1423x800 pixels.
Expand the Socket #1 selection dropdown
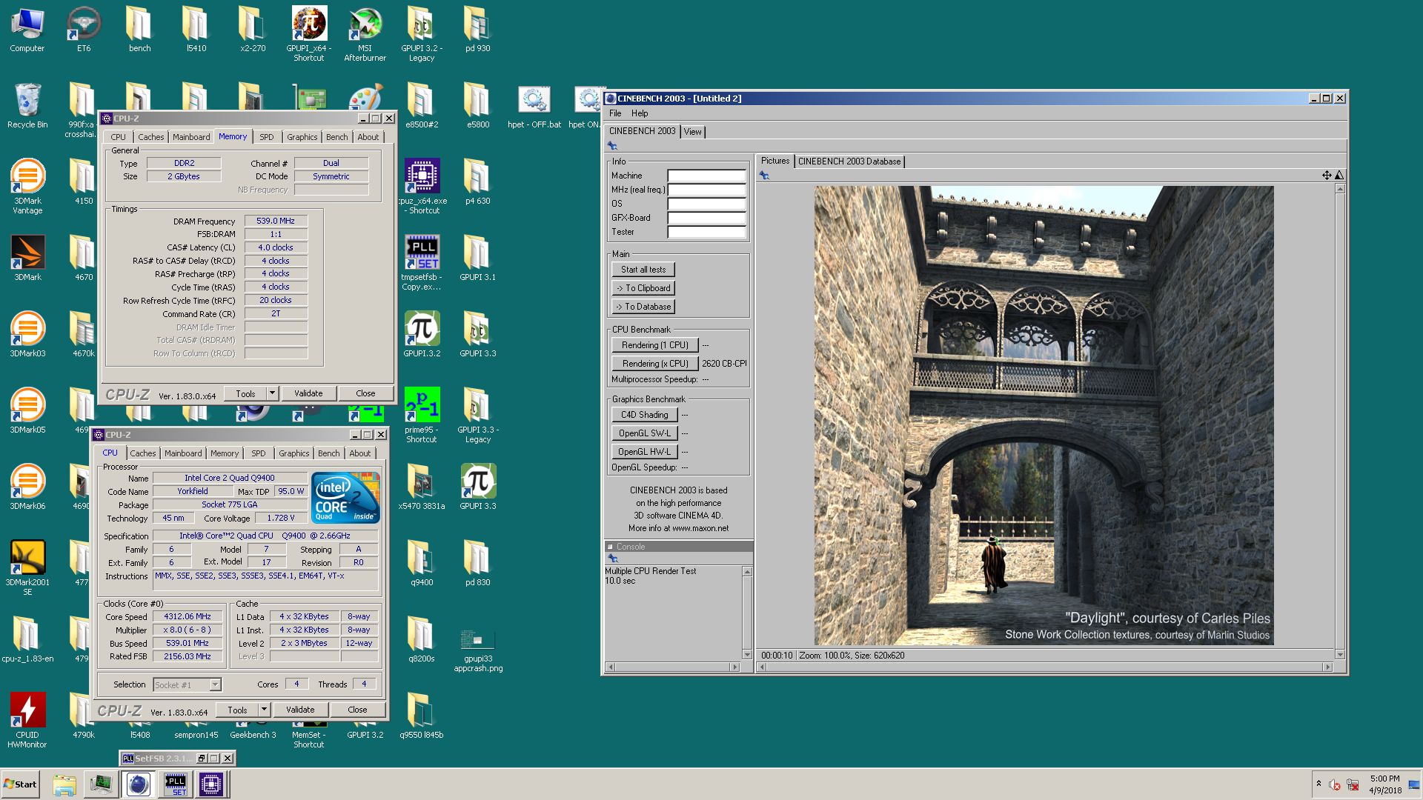pos(215,685)
